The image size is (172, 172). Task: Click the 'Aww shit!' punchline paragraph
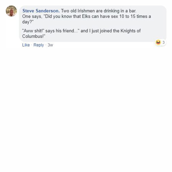pyautogui.click(x=82, y=33)
